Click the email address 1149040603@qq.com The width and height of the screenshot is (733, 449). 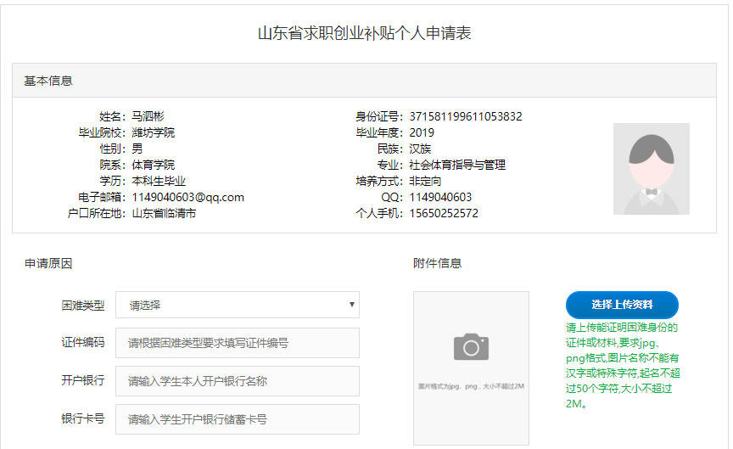(187, 198)
